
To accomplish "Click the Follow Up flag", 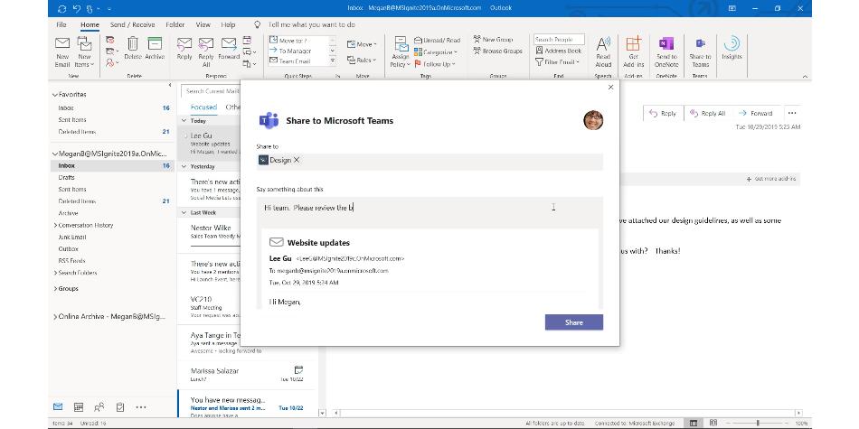I will click(x=435, y=64).
